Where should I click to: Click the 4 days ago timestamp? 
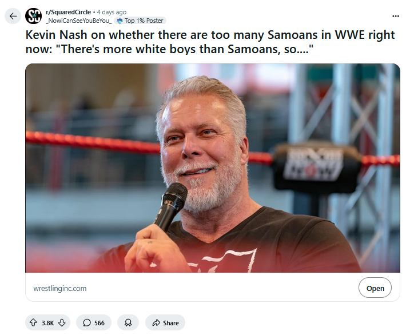click(112, 12)
